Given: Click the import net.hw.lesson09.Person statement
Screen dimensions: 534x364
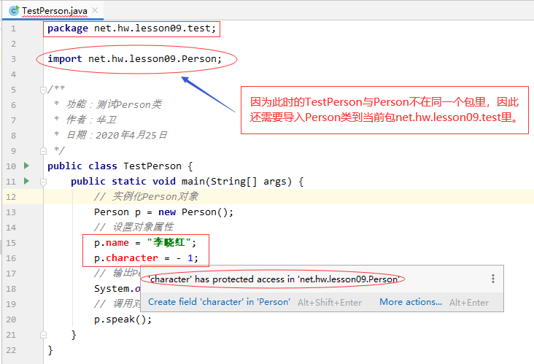Looking at the screenshot, I should click(134, 59).
